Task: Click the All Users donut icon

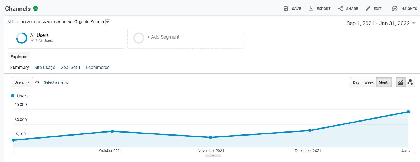Action: (x=22, y=38)
